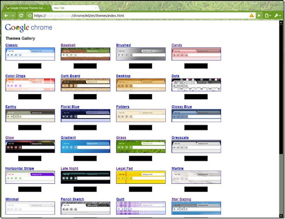
Task: Click the scrollbar down arrow
Action: coord(281,216)
